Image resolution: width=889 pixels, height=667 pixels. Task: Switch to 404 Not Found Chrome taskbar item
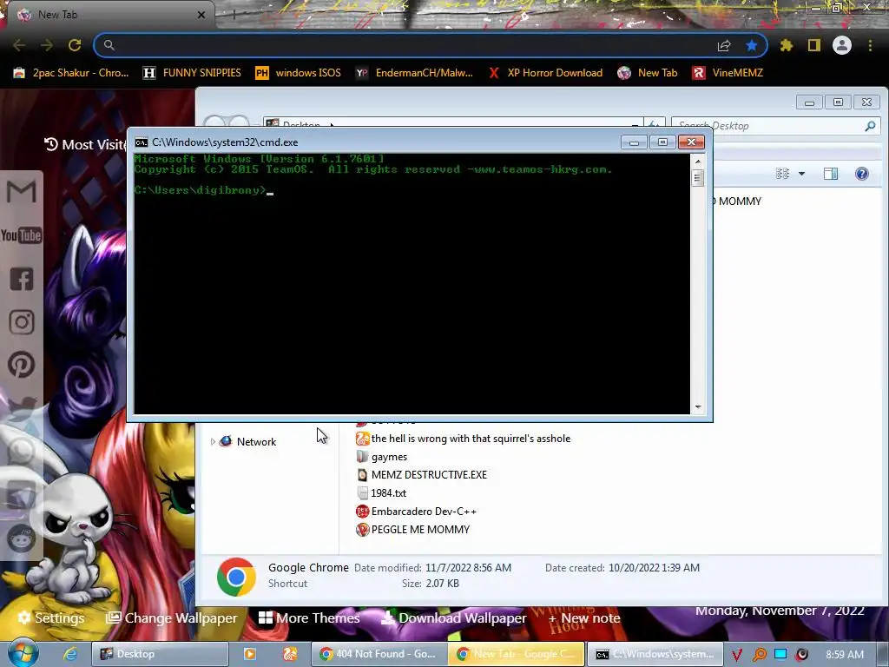[x=379, y=654]
